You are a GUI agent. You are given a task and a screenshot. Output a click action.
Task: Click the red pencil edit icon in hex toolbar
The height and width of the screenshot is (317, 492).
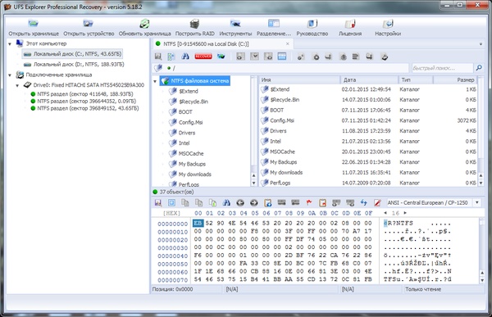tap(377, 203)
